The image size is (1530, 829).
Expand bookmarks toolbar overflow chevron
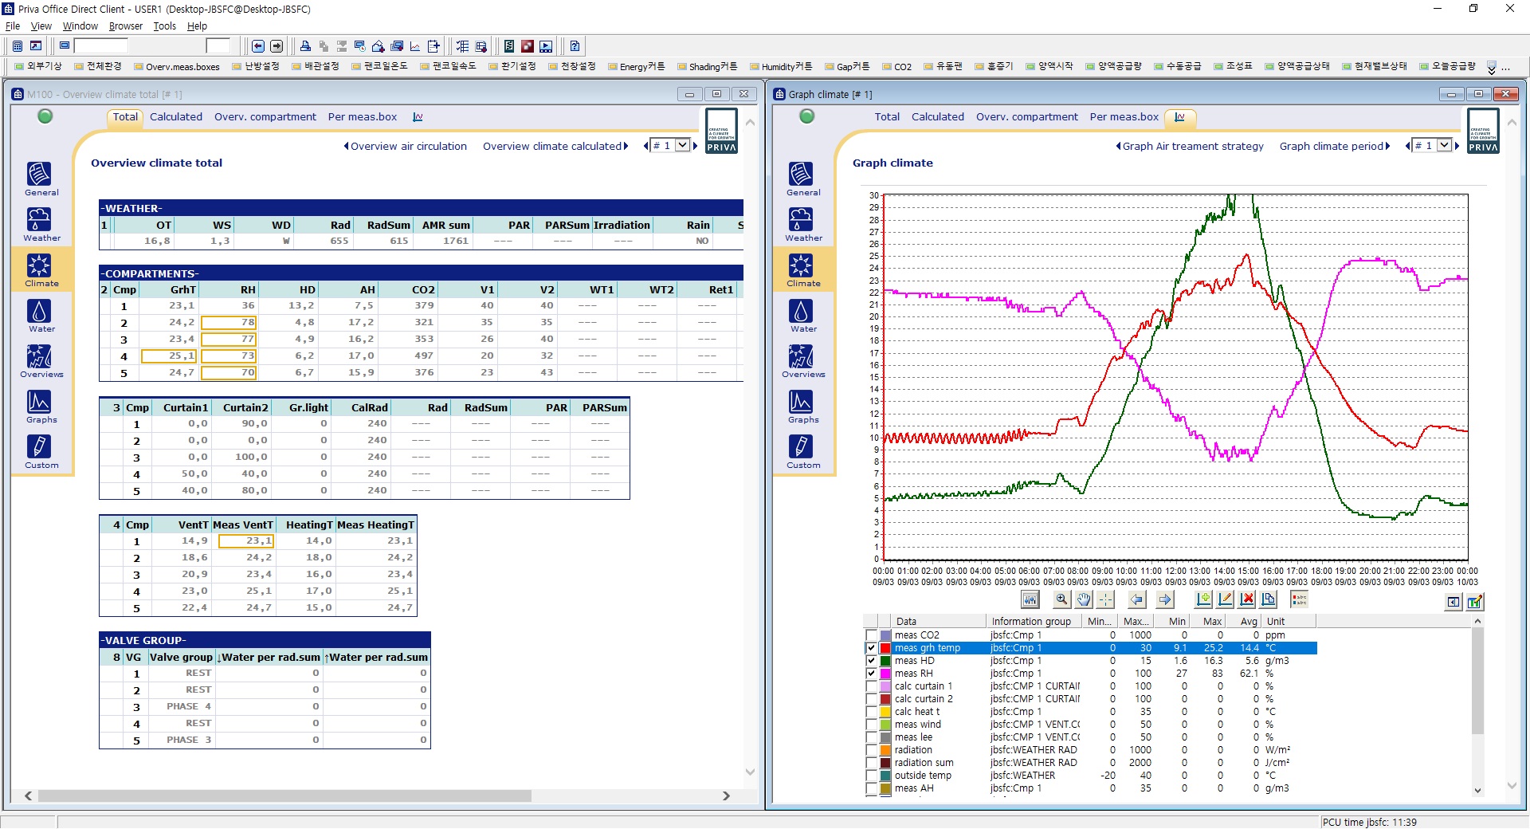[1492, 67]
